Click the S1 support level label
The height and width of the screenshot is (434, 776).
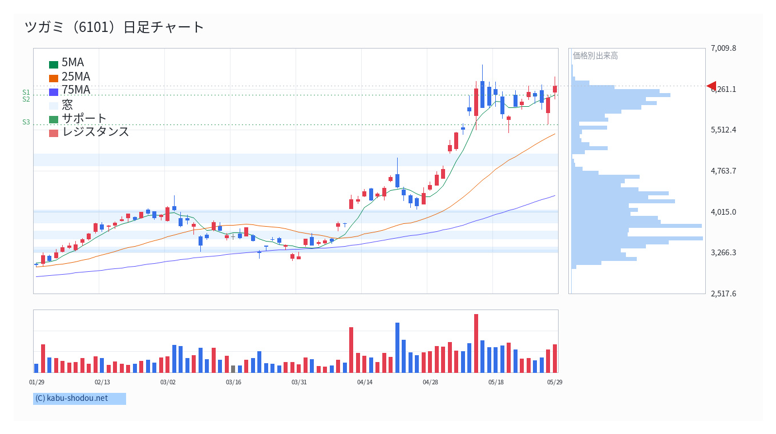(x=26, y=93)
